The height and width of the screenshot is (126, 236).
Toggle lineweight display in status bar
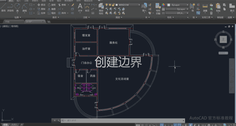click(x=186, y=125)
